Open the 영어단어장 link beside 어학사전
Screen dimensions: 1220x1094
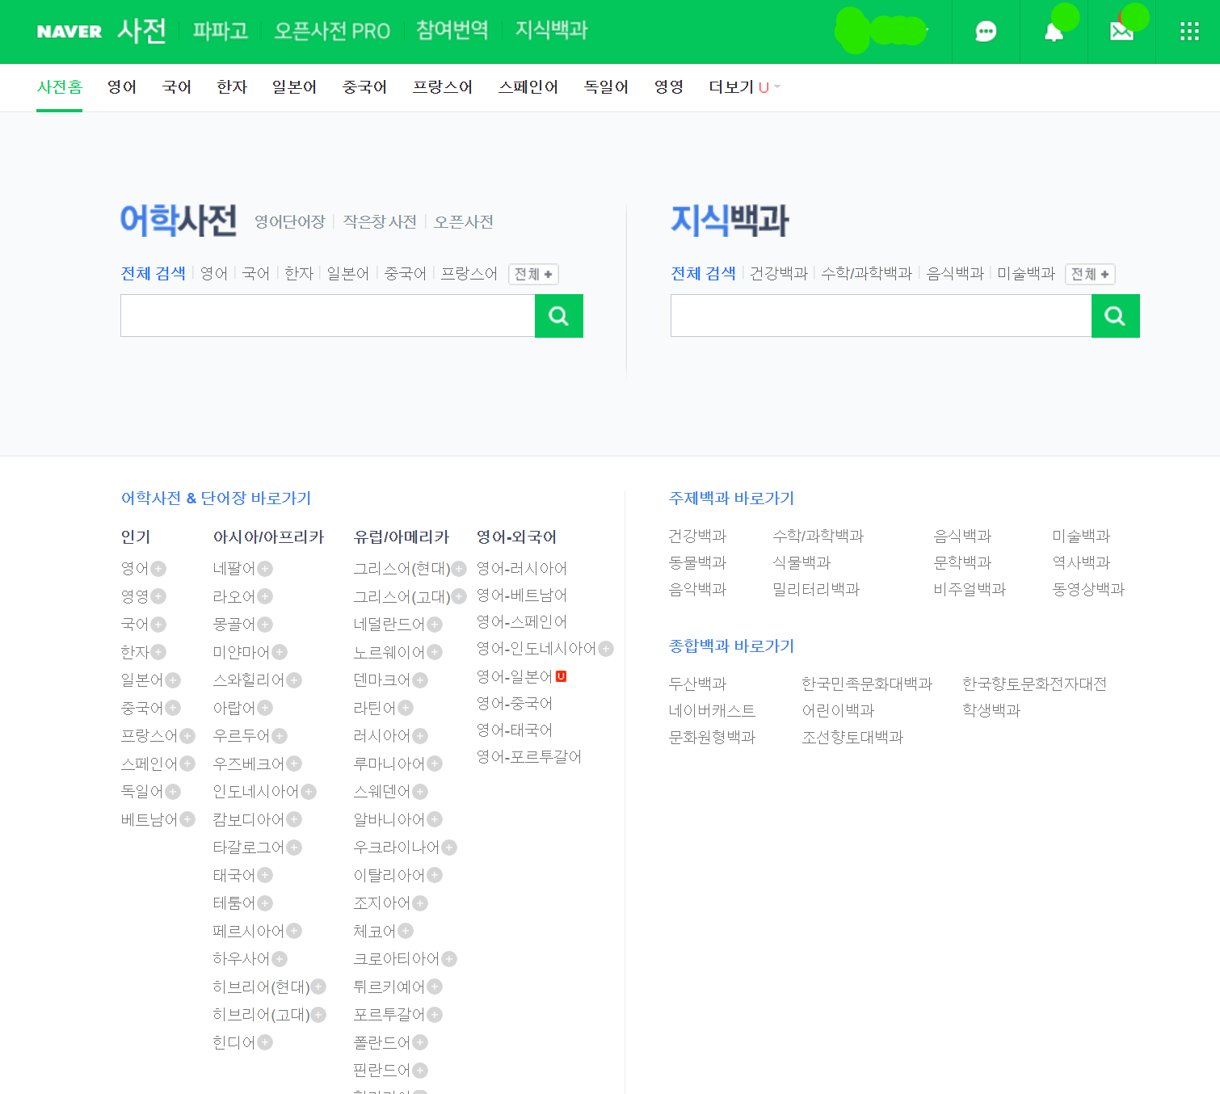tap(290, 221)
